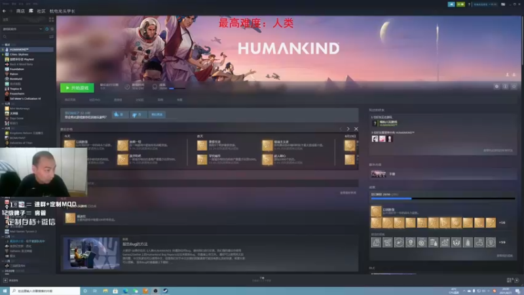
Task: Open the bug-report news article thumbnail
Action: (92, 254)
